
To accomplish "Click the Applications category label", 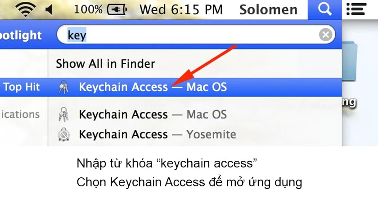I will (20, 114).
